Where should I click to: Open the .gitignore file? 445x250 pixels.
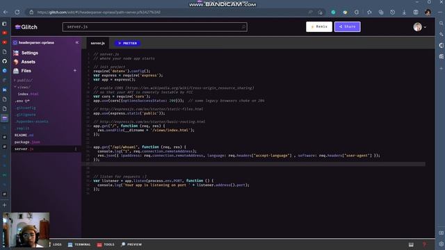(26, 115)
